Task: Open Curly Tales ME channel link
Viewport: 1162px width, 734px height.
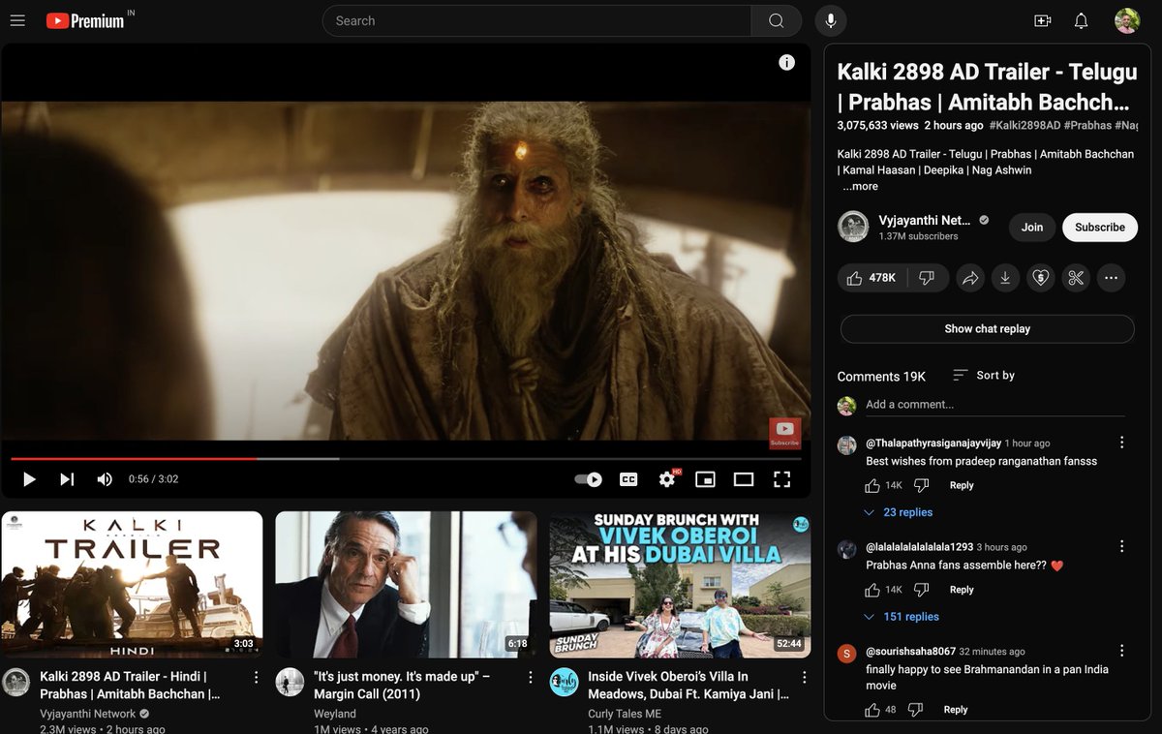Action: tap(625, 714)
